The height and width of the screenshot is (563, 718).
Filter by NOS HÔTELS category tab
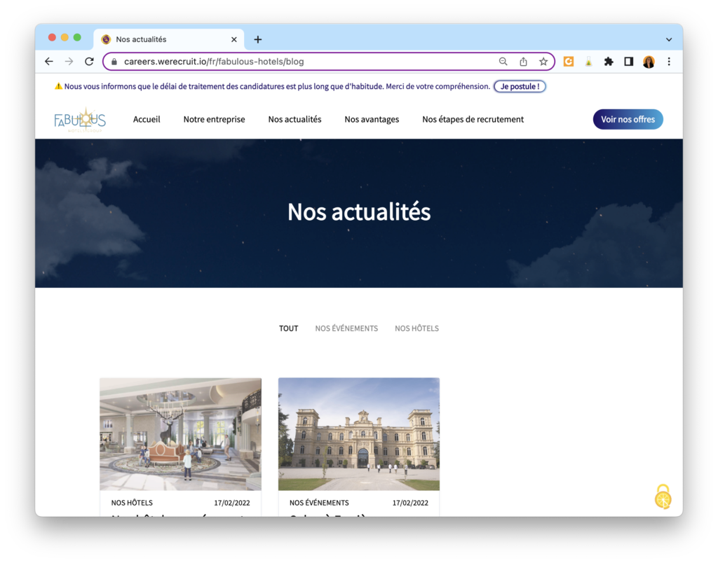(416, 328)
